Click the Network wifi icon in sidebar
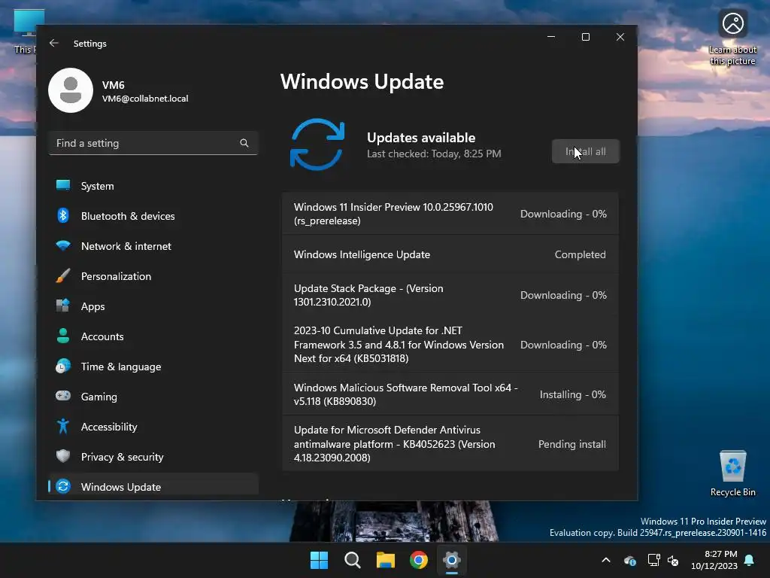The width and height of the screenshot is (770, 578). [63, 245]
